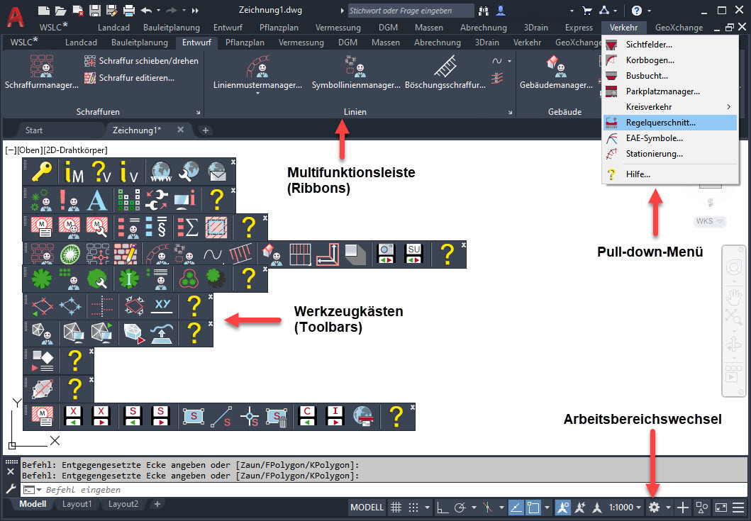Image resolution: width=751 pixels, height=521 pixels.
Task: Click Schraffur editieren... in the ribbon
Action: pos(136,77)
